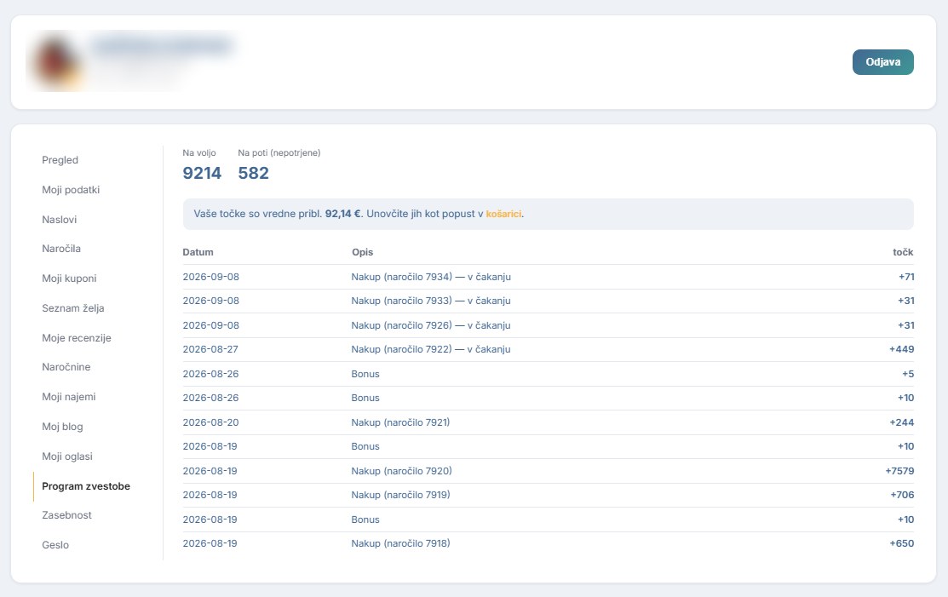Go to Geslo password page
The height and width of the screenshot is (597, 948).
point(55,545)
